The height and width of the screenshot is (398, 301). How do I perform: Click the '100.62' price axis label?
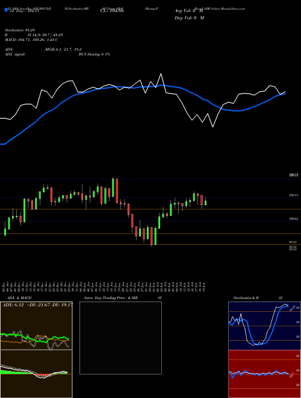click(294, 218)
